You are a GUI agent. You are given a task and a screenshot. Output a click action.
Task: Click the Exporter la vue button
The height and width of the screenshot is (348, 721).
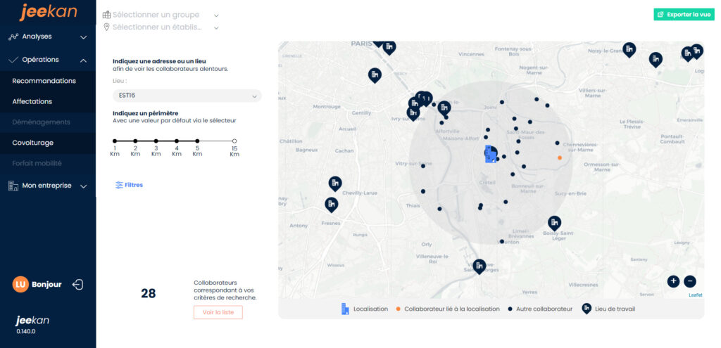683,14
